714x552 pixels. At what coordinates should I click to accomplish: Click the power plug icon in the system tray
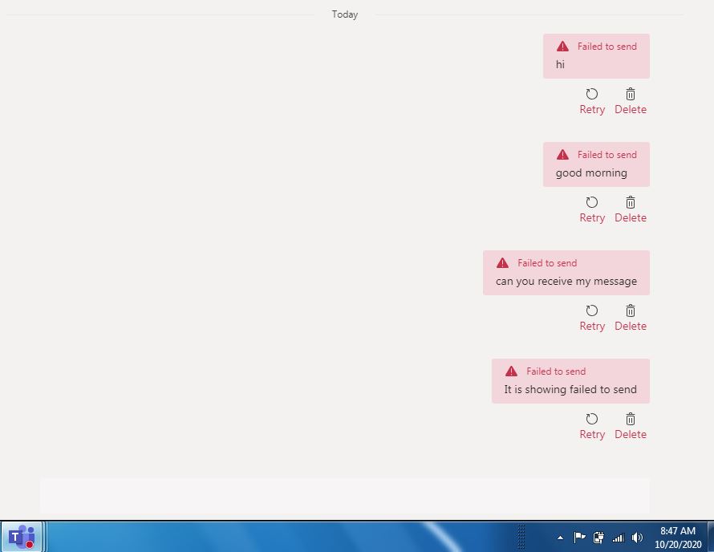point(598,538)
